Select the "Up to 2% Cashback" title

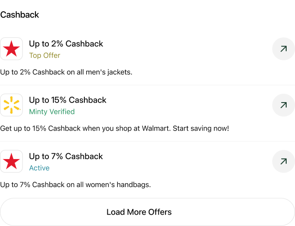66,44
